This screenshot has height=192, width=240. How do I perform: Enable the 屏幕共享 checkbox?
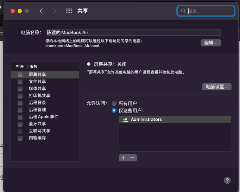coord(20,75)
